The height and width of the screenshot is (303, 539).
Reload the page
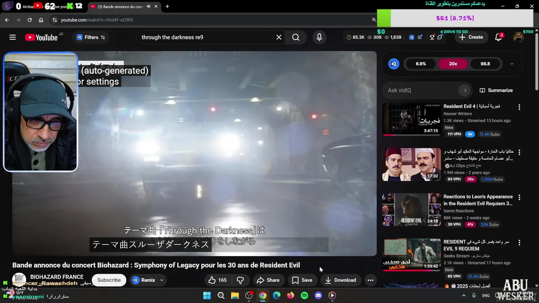[29, 20]
